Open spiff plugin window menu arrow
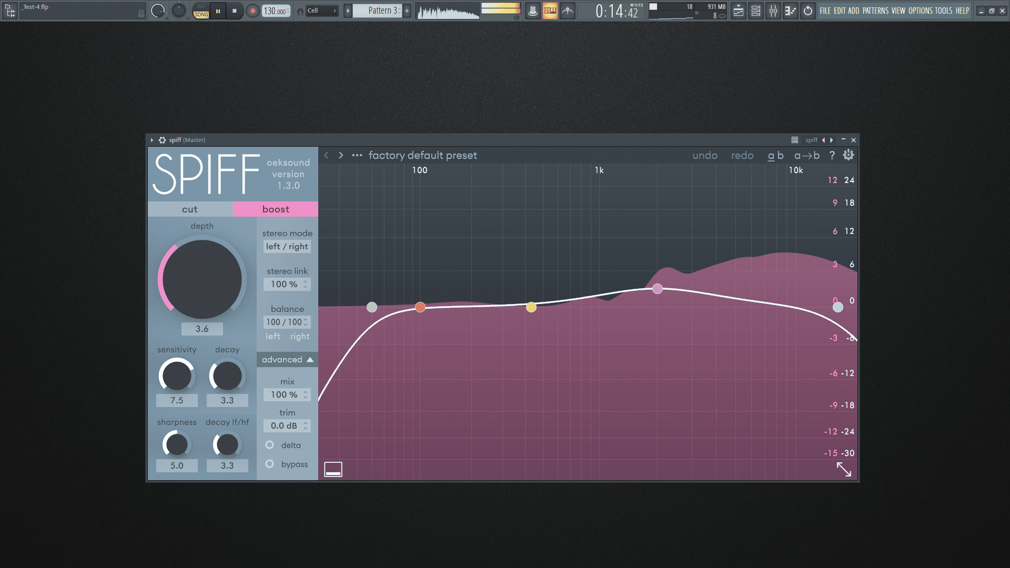Viewport: 1010px width, 568px height. (x=152, y=140)
